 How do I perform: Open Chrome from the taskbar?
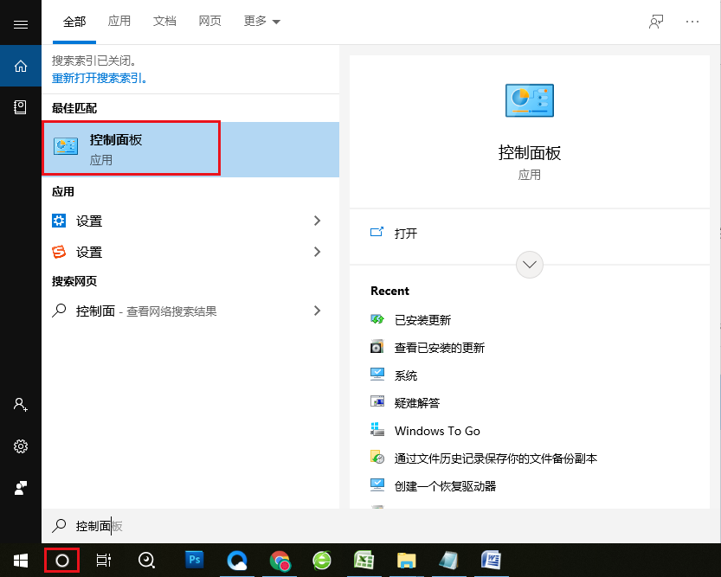[x=280, y=561]
